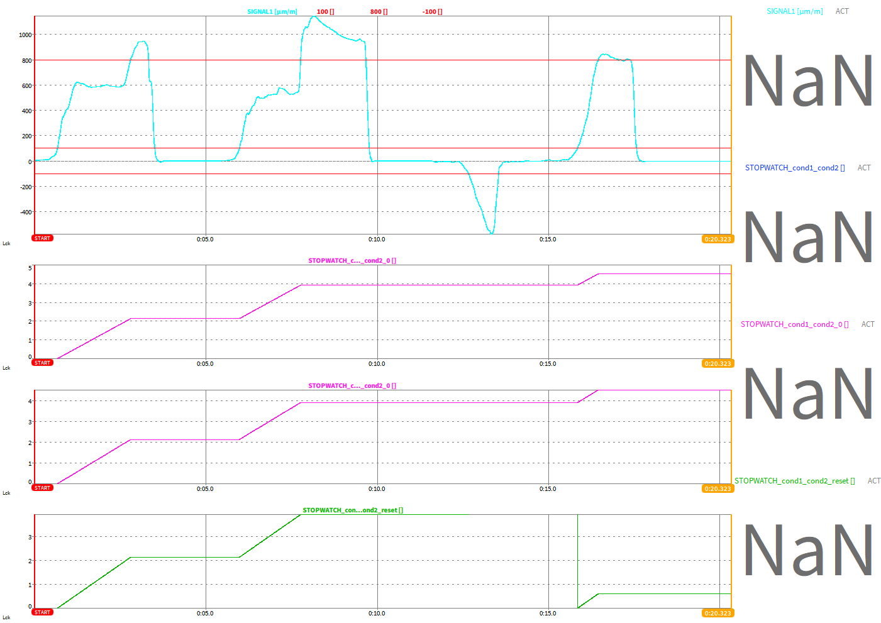The image size is (881, 623).
Task: Select the SIGNAL1 digital meter label on the right
Action: [794, 11]
